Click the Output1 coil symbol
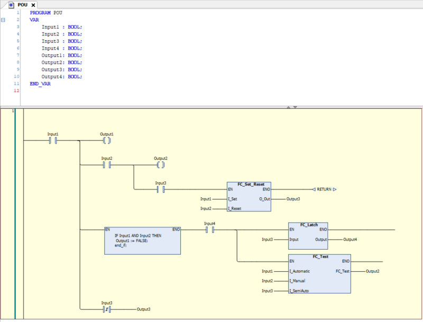Viewport: 423px width, 322px height. point(106,141)
